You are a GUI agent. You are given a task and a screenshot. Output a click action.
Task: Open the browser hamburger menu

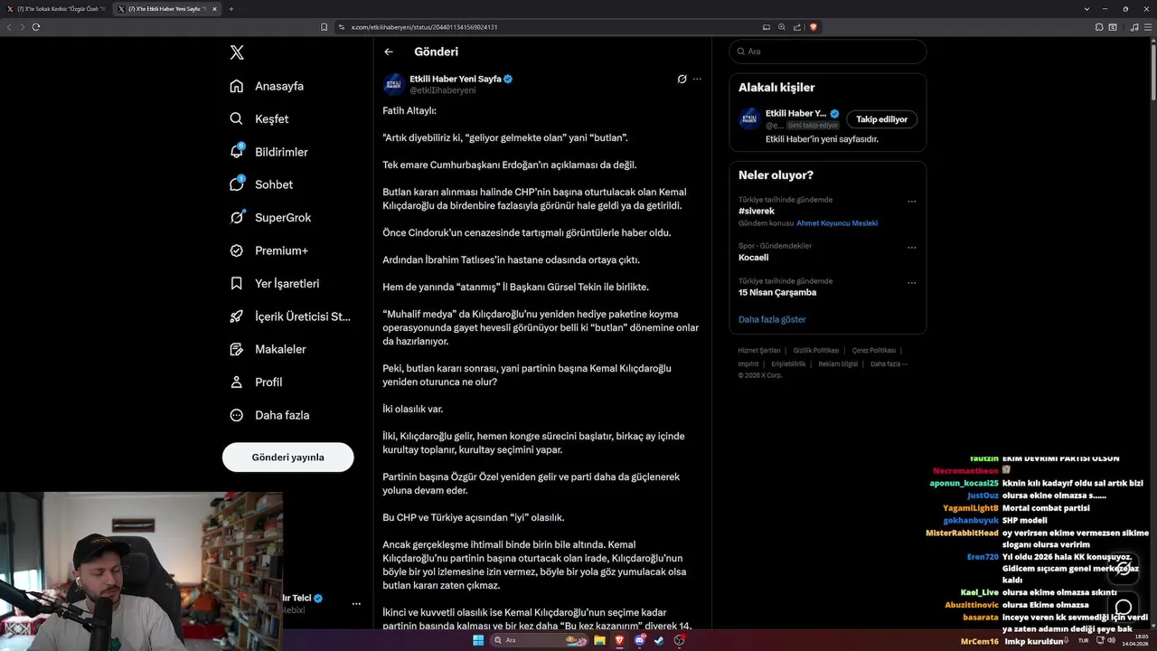coord(1148,27)
